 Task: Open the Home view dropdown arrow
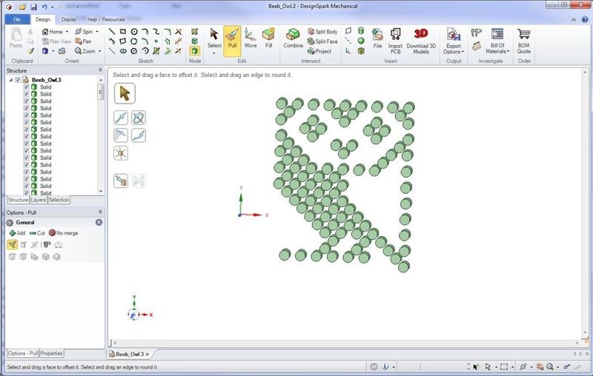tap(67, 32)
